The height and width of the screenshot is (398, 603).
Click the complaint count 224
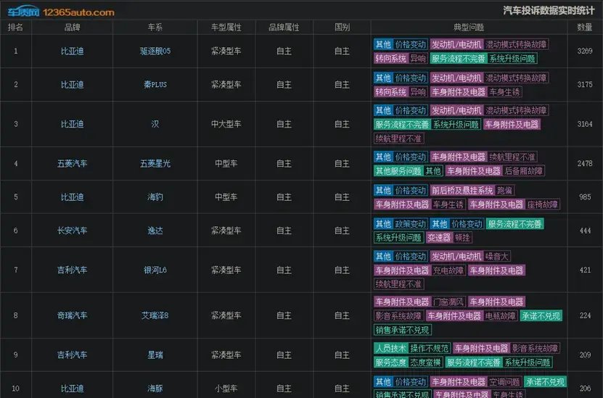pos(585,315)
